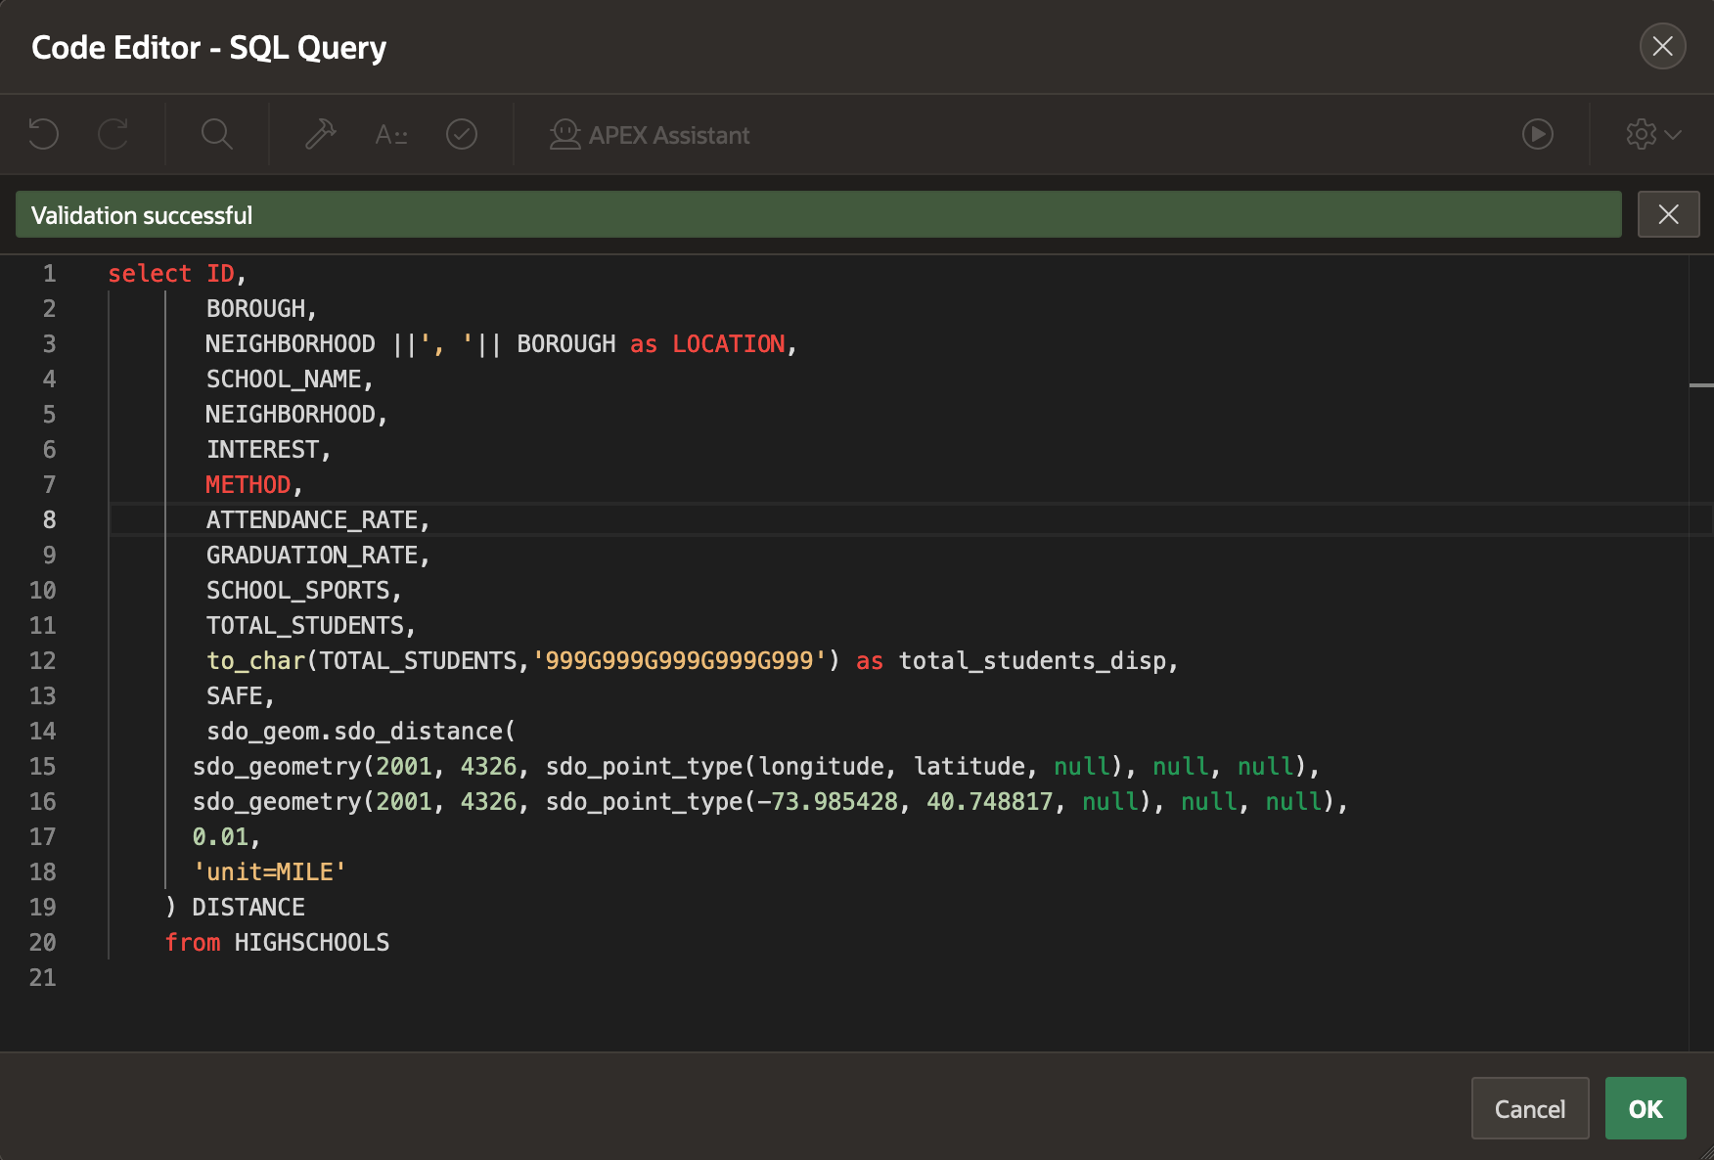Close the Code Editor dialog

click(1662, 46)
